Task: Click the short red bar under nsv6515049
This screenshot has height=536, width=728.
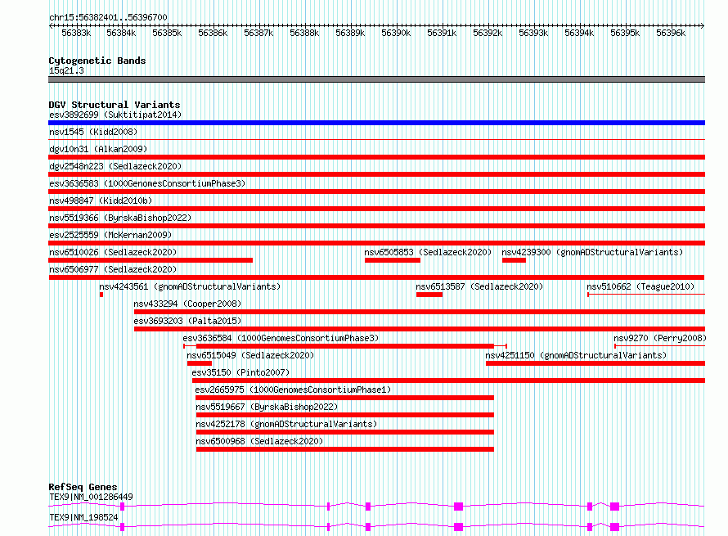Action: (200, 363)
